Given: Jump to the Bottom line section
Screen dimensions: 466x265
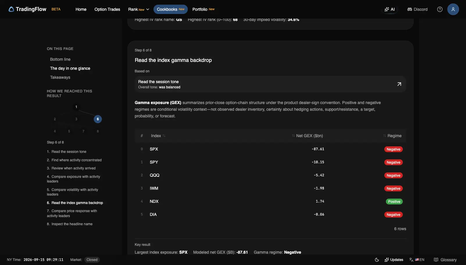Looking at the screenshot, I should point(60,59).
